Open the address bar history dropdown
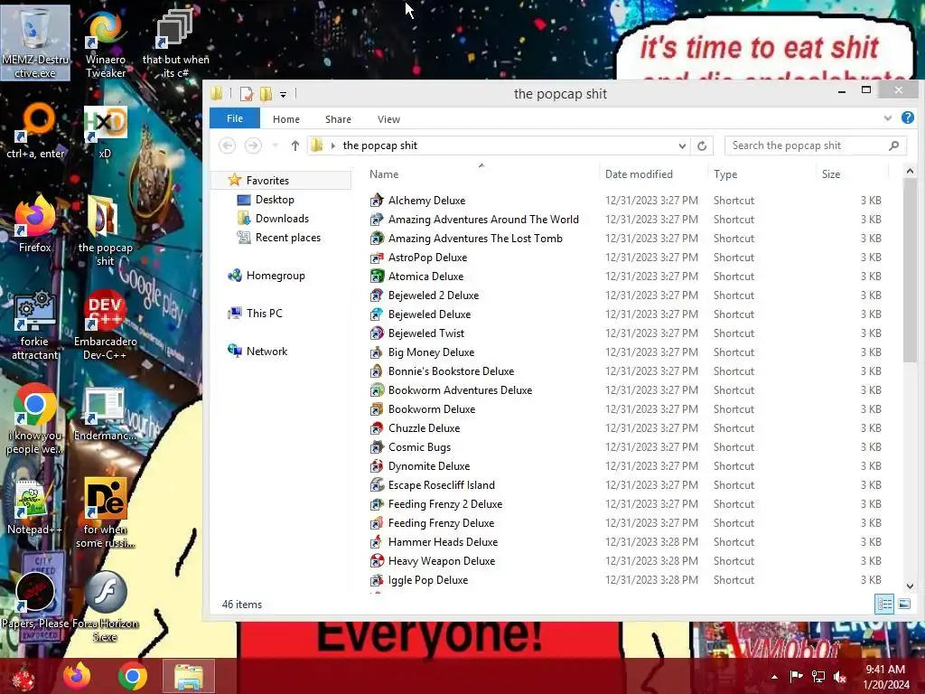The image size is (925, 694). pyautogui.click(x=682, y=145)
